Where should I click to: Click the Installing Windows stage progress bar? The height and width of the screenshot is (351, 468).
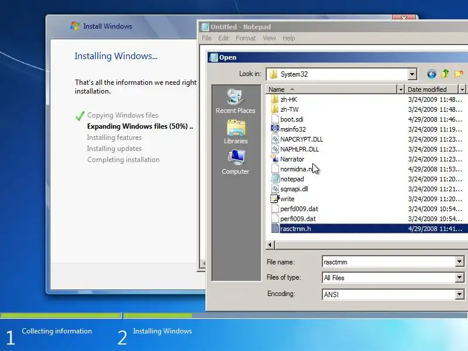point(295,315)
